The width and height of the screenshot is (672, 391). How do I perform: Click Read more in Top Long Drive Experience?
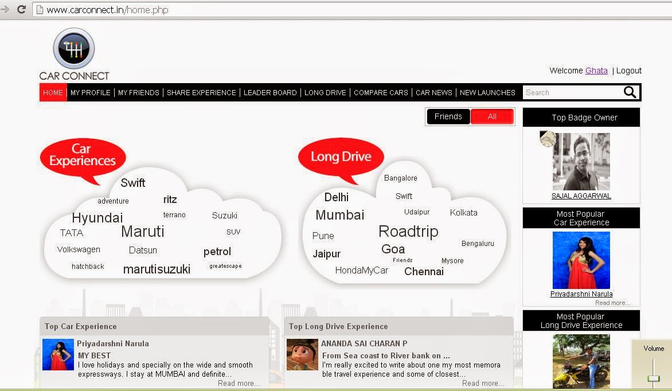[483, 384]
